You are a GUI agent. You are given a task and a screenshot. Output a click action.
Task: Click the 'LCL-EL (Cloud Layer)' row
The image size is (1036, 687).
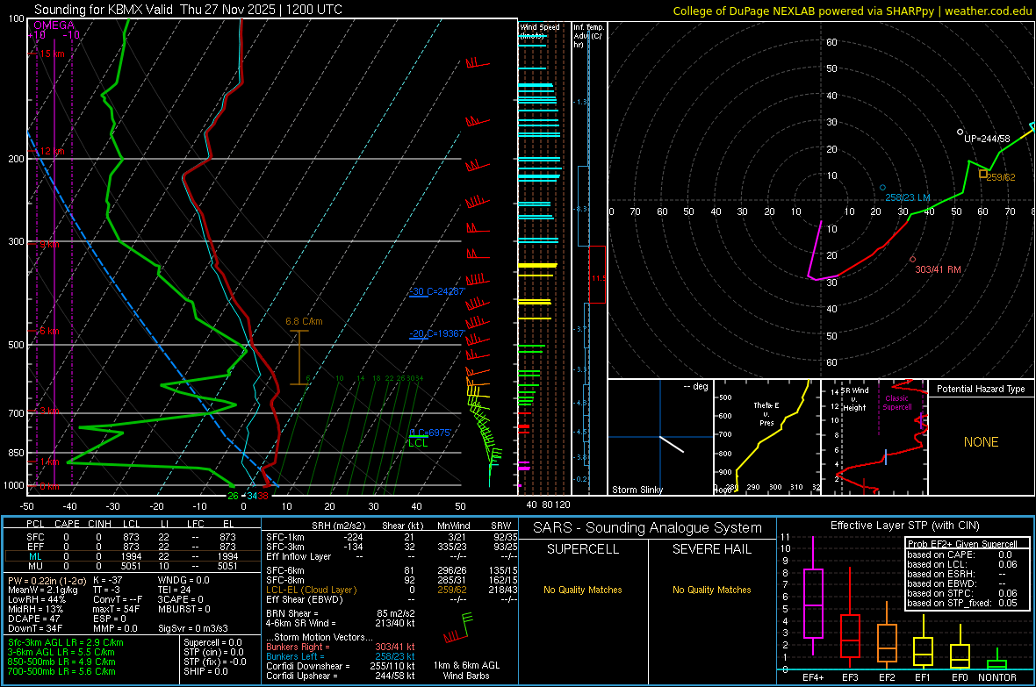[392, 590]
